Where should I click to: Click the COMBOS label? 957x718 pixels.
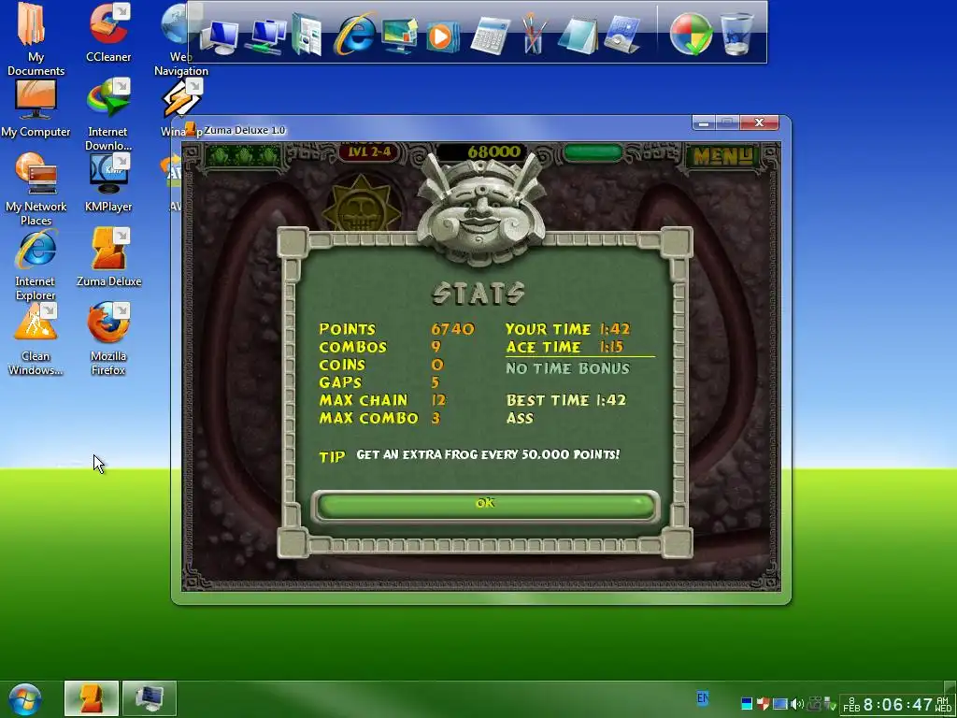point(352,348)
